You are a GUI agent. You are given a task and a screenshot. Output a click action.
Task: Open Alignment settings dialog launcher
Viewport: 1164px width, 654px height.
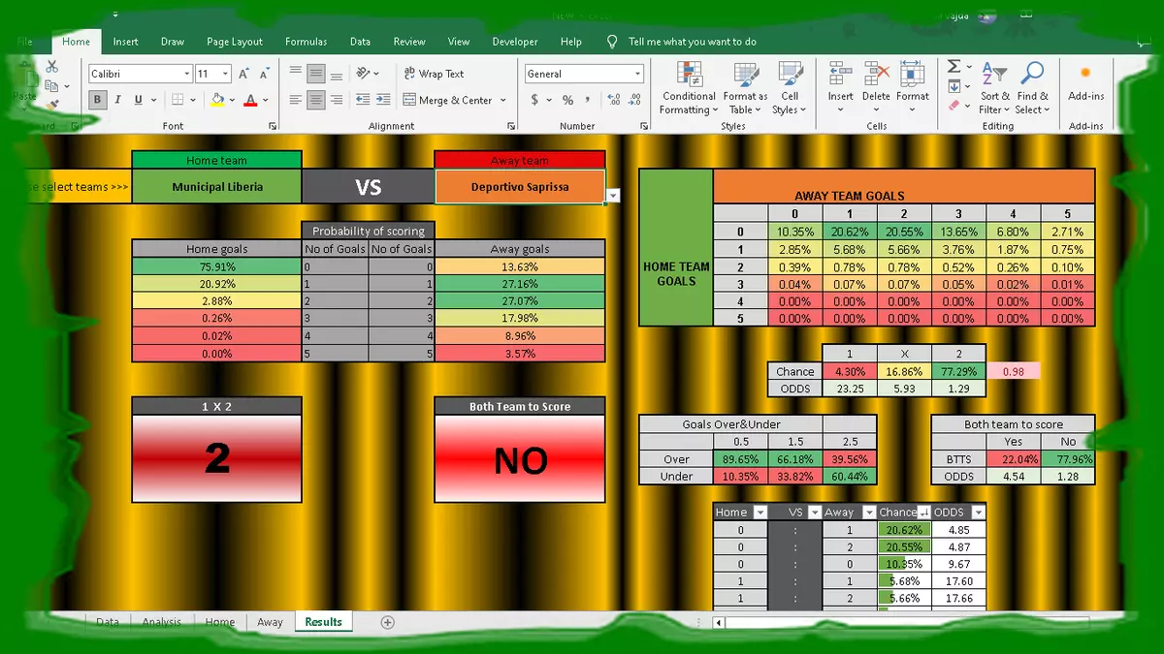coord(511,126)
